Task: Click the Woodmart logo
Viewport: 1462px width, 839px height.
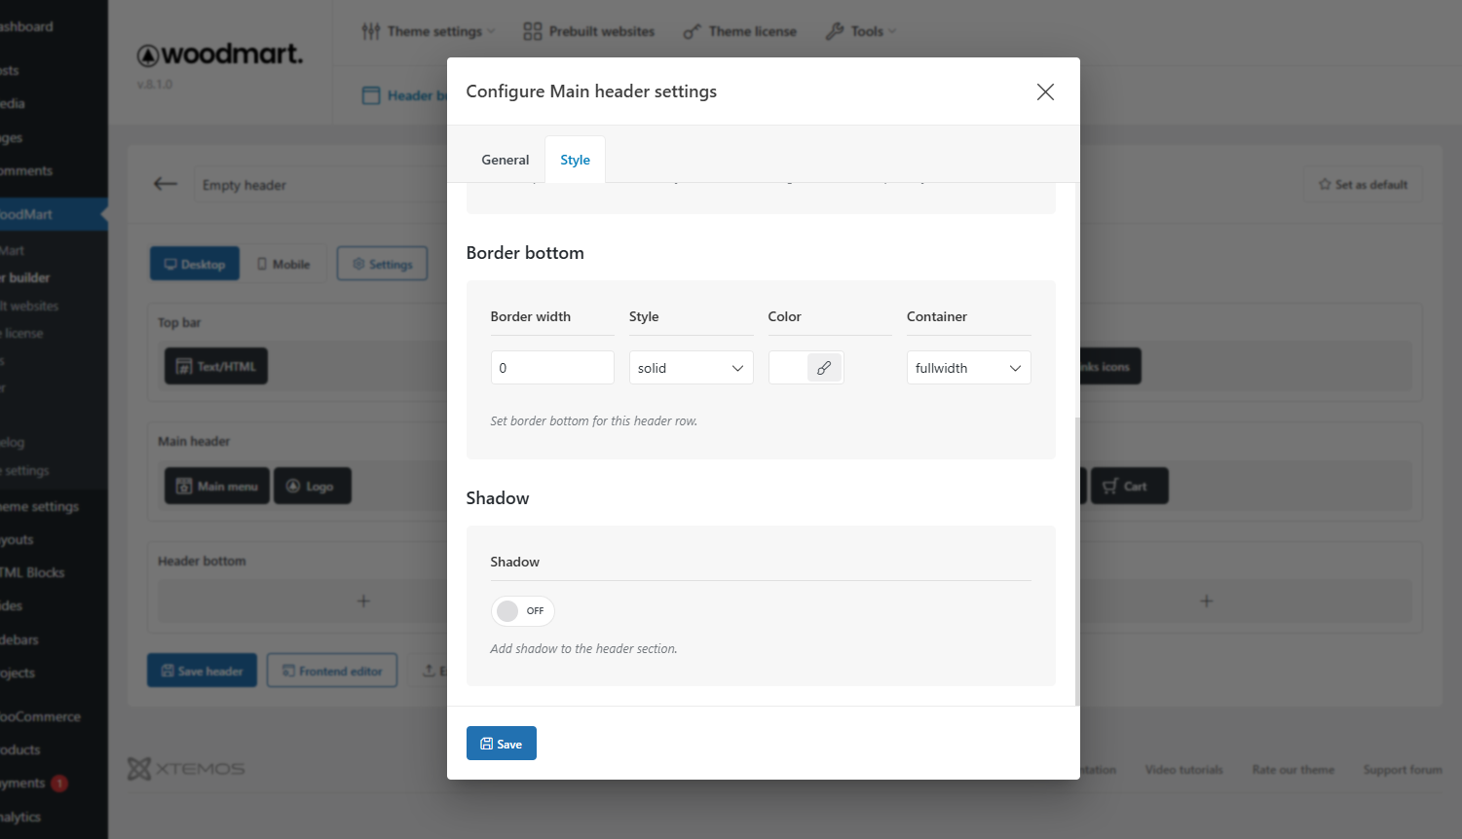Action: [219, 55]
